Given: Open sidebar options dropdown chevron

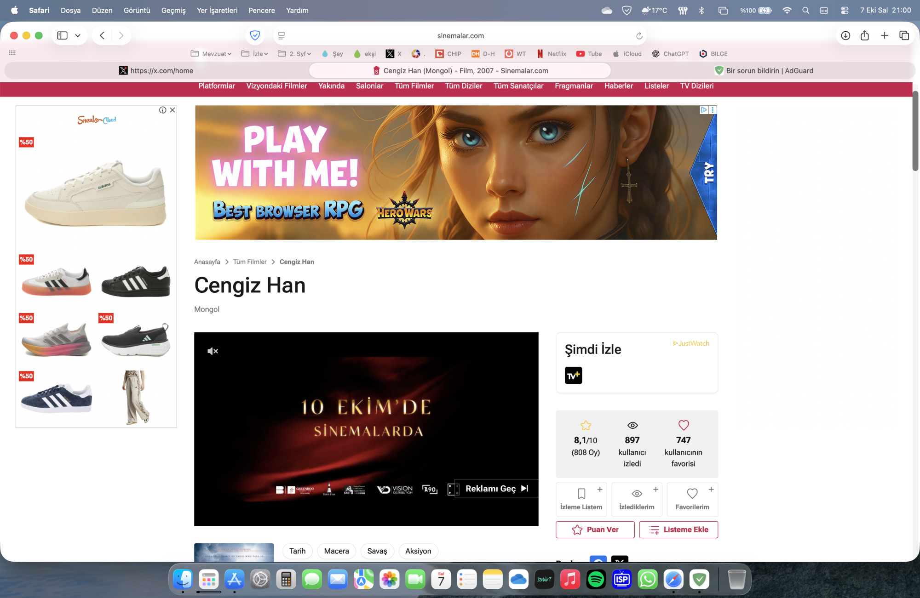Looking at the screenshot, I should pyautogui.click(x=78, y=35).
